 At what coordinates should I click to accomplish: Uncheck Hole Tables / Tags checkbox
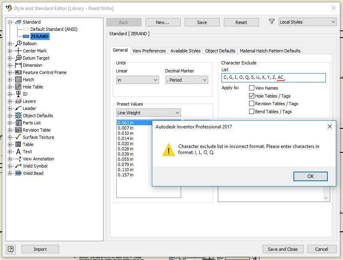coord(251,96)
